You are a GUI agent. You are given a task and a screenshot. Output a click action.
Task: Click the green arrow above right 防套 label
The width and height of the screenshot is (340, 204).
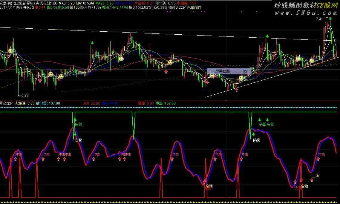[x=253, y=134]
